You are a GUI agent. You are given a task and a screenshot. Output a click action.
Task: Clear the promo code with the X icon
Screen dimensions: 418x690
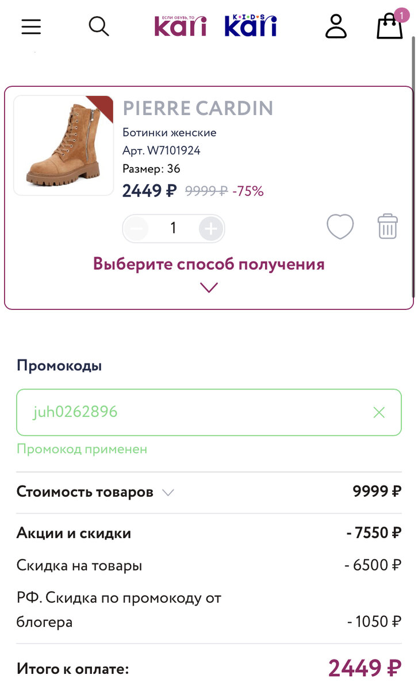pyautogui.click(x=379, y=412)
